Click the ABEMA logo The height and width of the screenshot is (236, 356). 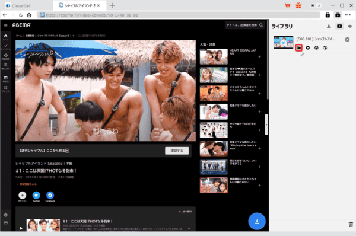point(21,25)
